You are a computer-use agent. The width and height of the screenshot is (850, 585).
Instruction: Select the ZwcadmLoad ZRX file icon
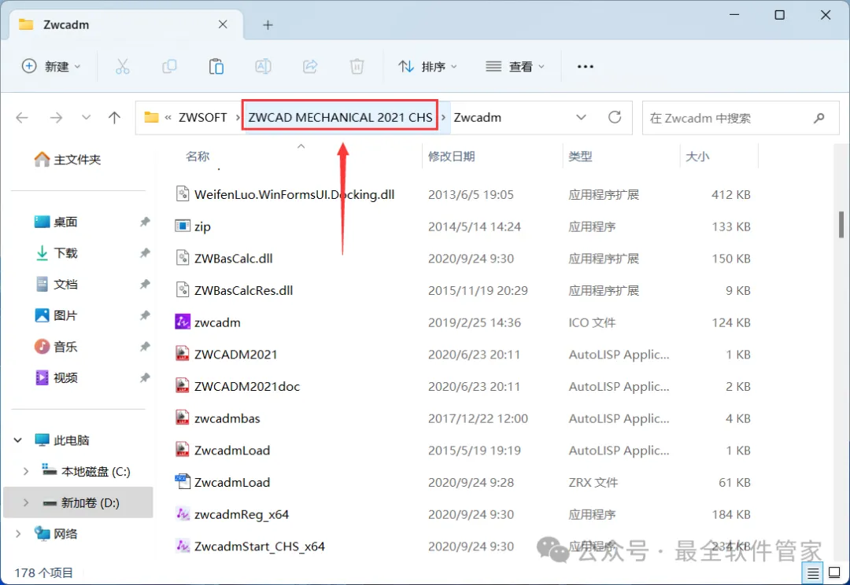[x=183, y=481]
